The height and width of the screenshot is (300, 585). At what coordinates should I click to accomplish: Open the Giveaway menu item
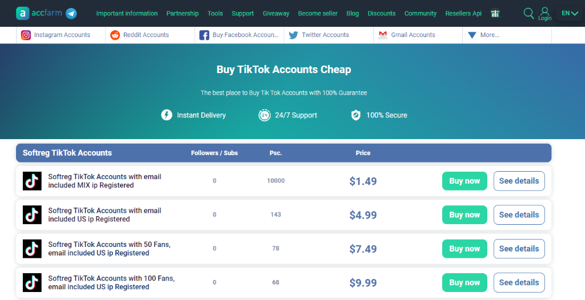pos(276,14)
